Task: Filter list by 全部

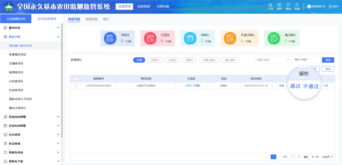Action: 139,60
